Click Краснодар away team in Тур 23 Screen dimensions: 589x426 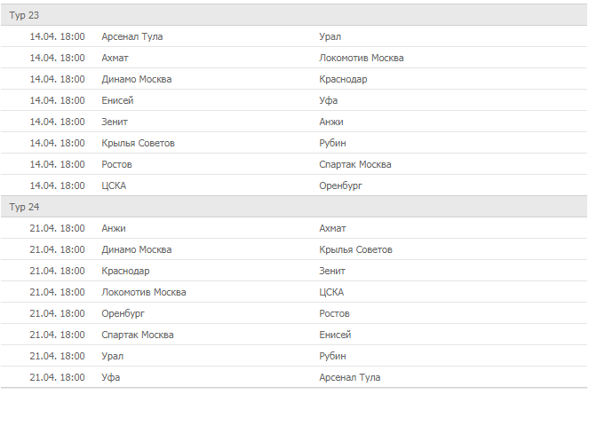[343, 79]
